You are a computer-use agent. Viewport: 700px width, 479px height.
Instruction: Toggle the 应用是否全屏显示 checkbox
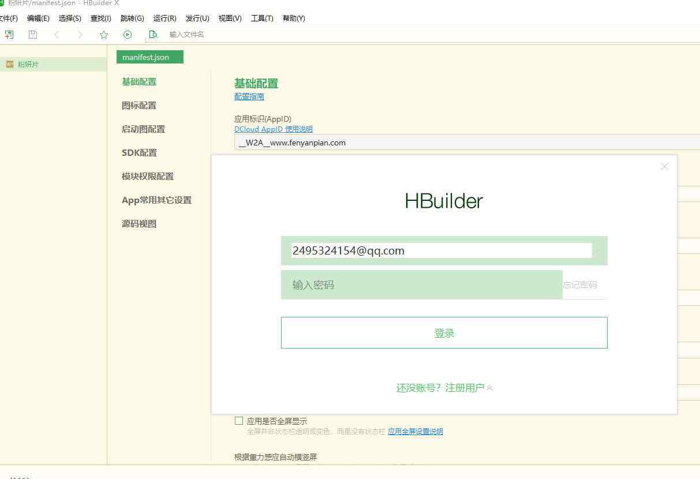pyautogui.click(x=239, y=421)
